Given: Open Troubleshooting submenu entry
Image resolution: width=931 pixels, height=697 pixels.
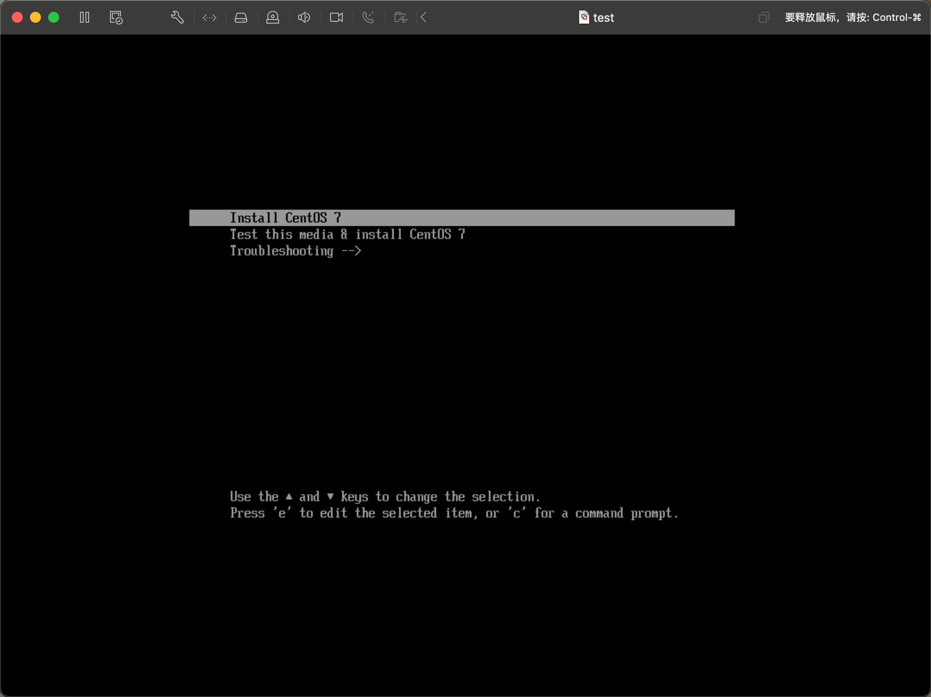Looking at the screenshot, I should [x=295, y=251].
